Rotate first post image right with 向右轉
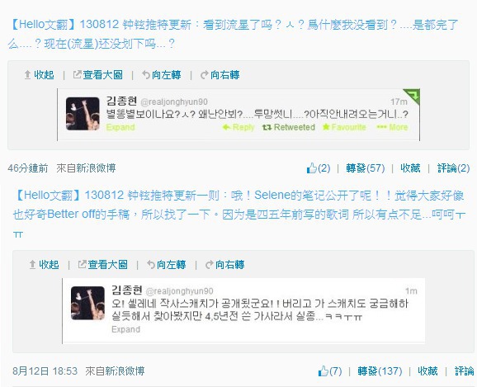477x387 pixels. [220, 75]
